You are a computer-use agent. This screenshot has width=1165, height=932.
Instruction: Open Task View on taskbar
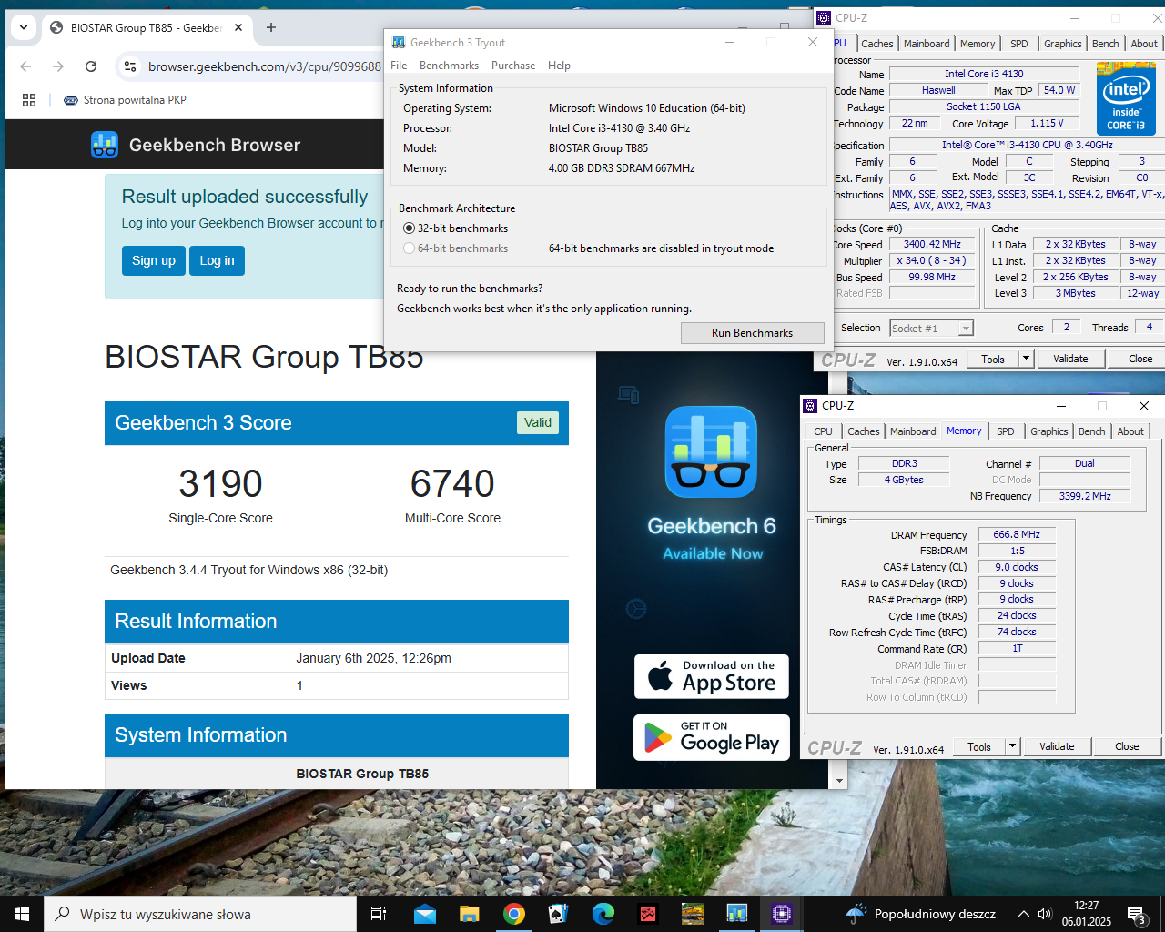click(x=379, y=914)
